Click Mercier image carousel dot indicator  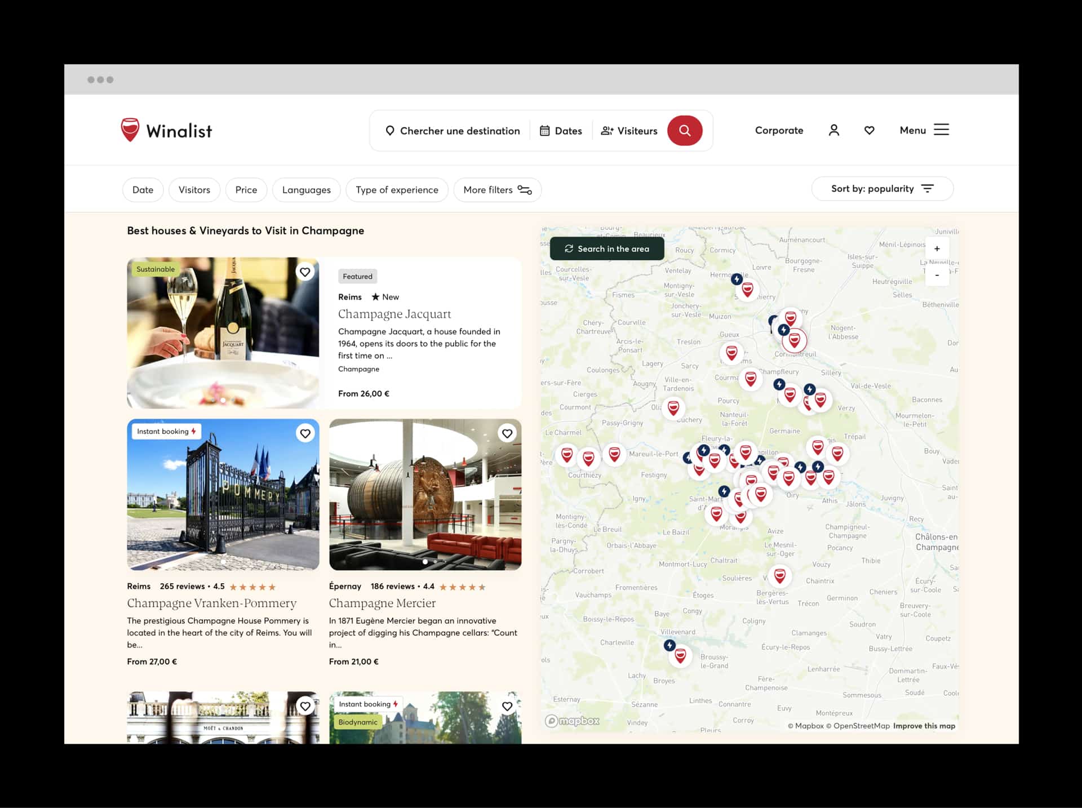click(x=425, y=562)
